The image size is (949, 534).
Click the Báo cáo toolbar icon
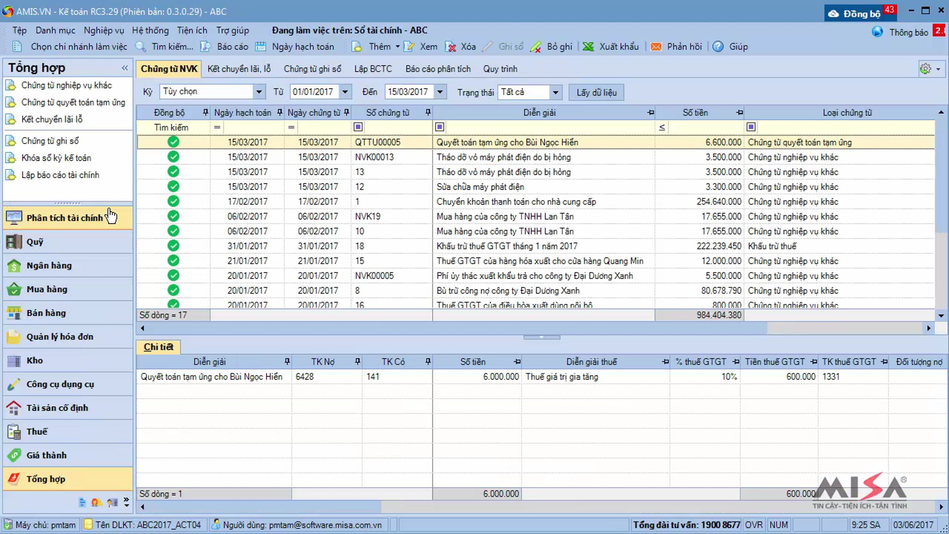205,47
